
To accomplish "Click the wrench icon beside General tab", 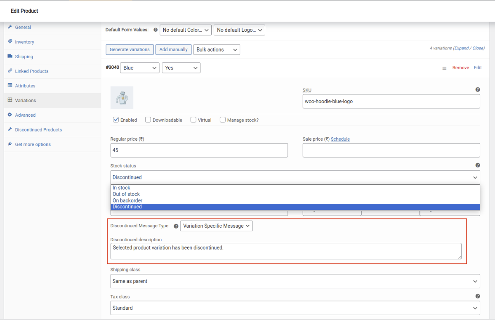I will pyautogui.click(x=10, y=27).
